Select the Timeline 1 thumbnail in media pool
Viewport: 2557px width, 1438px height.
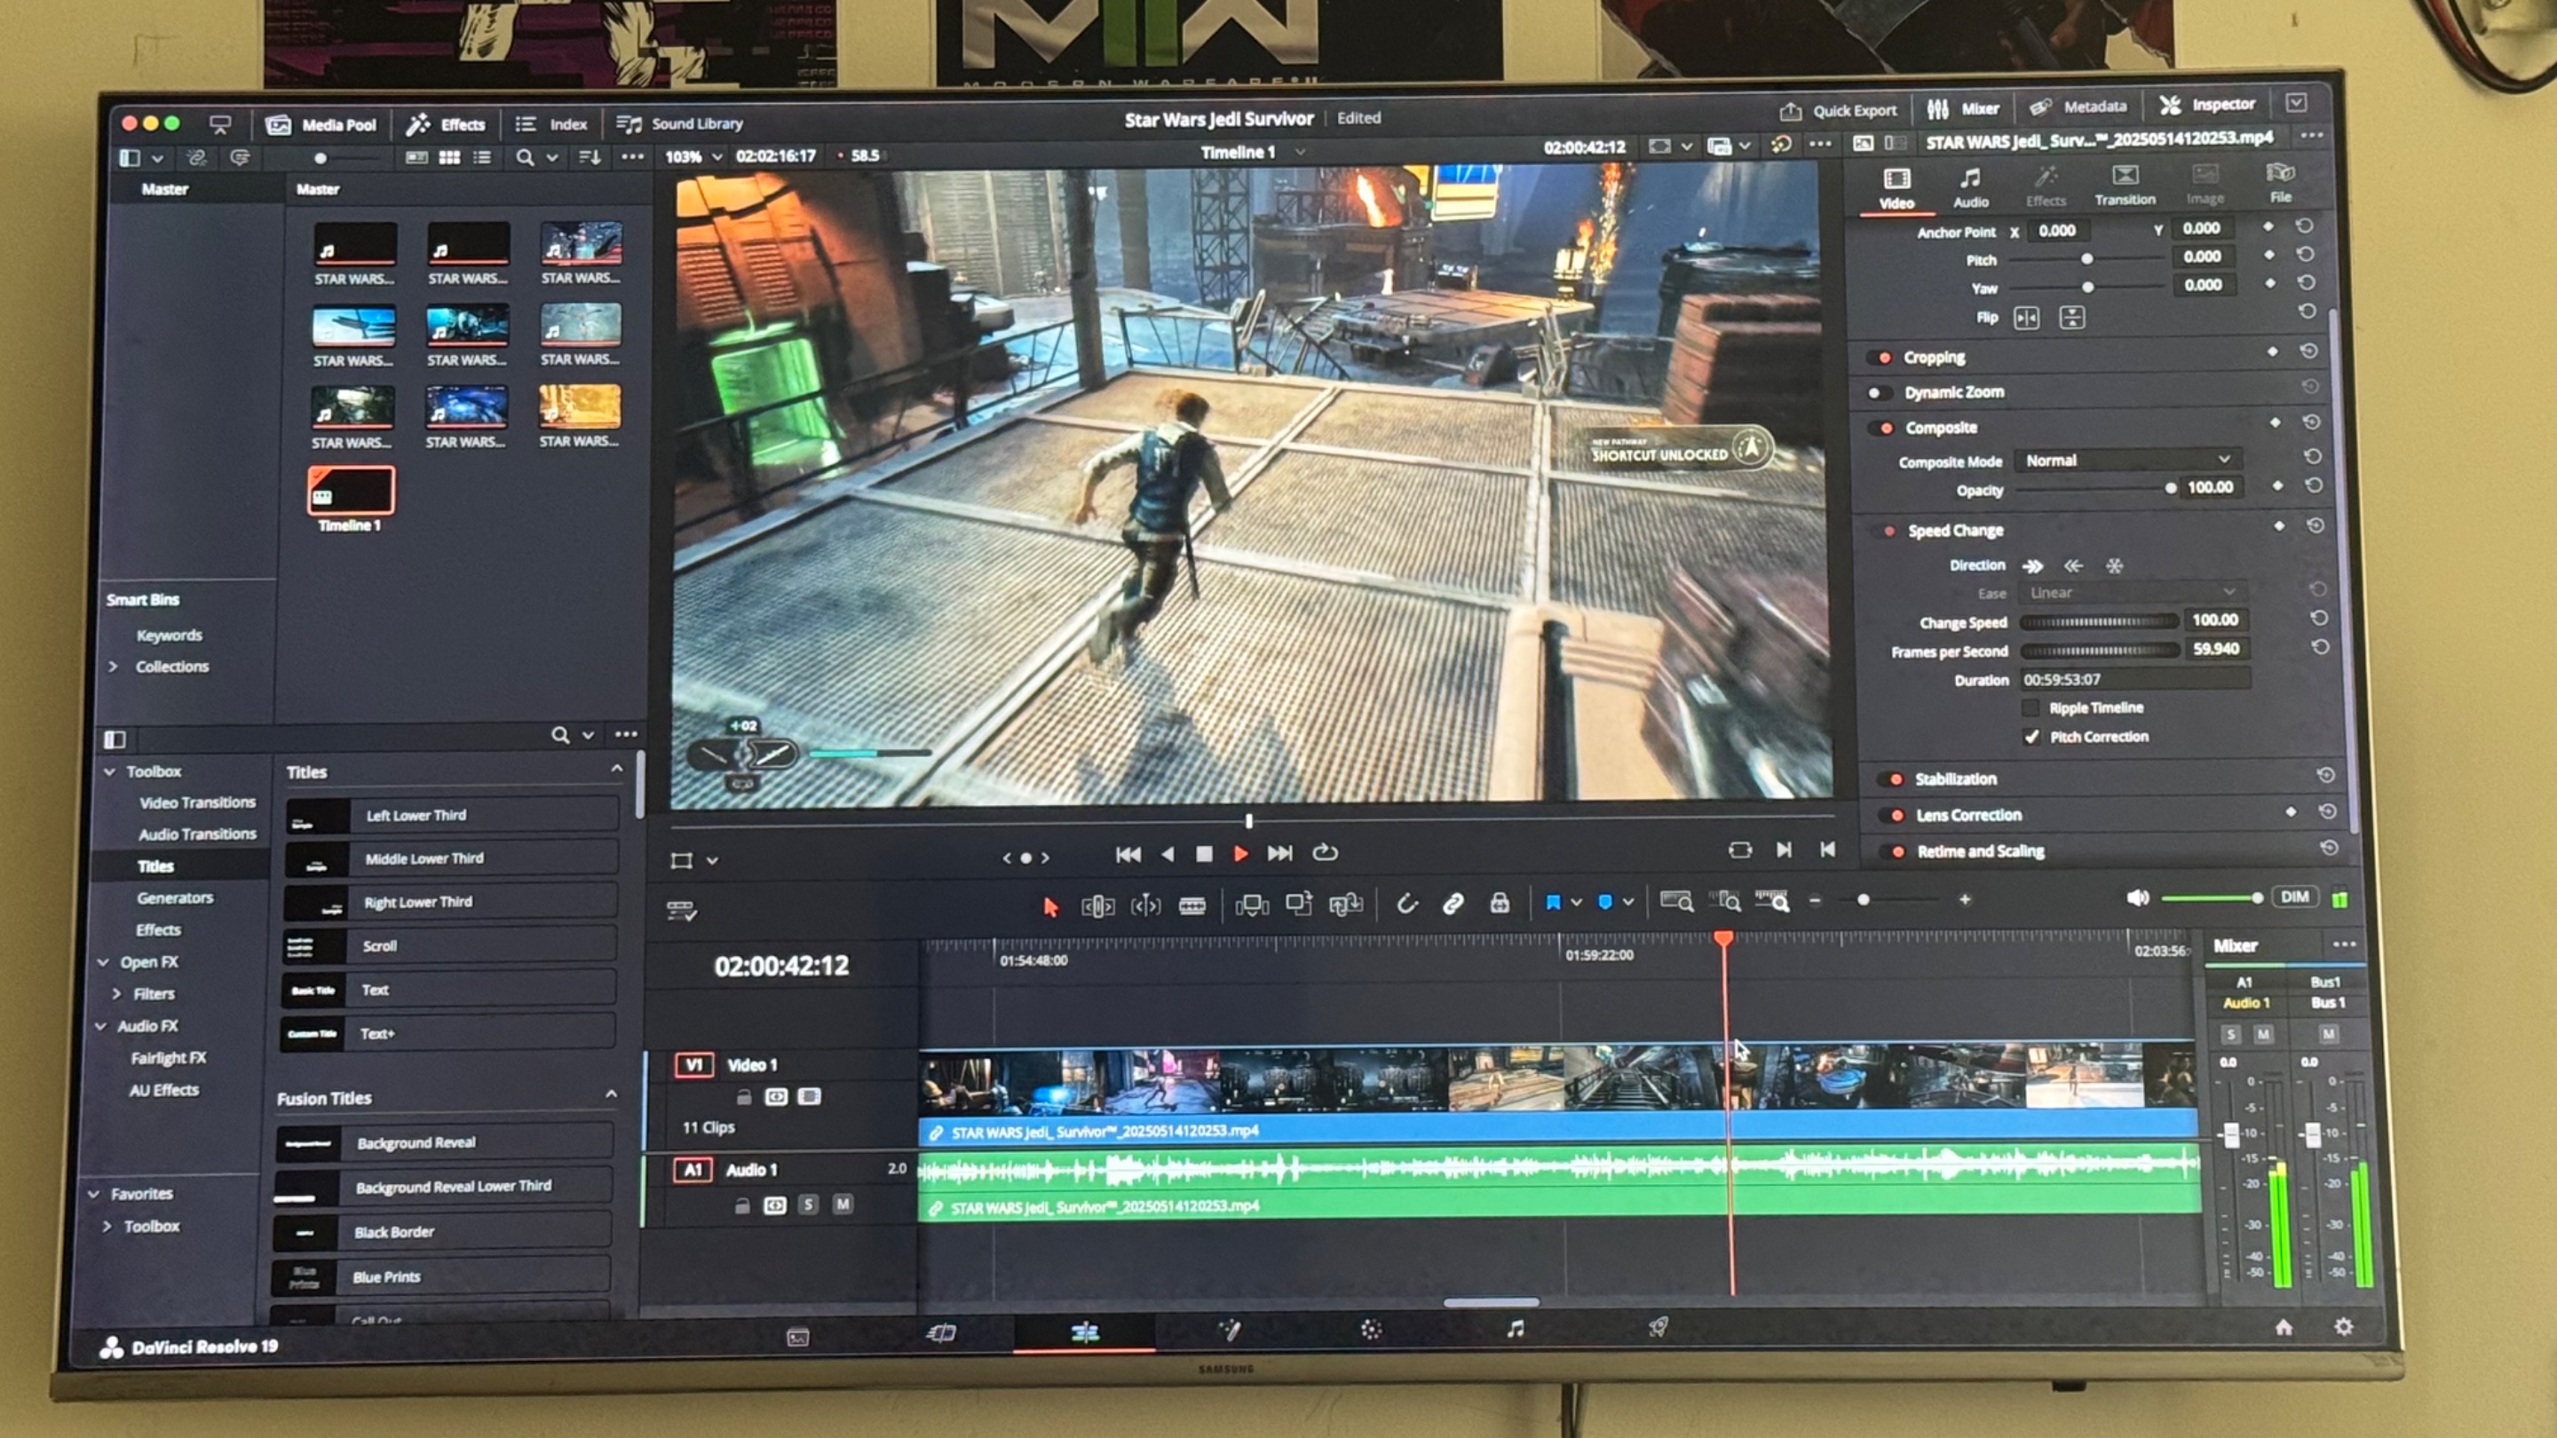point(351,490)
